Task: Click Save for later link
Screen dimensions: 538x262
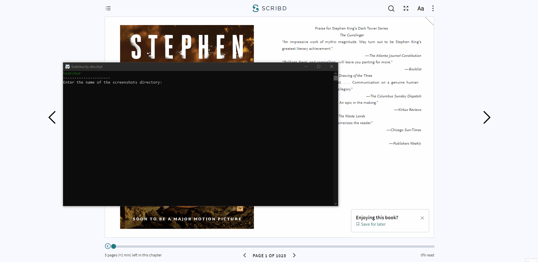Action: pyautogui.click(x=373, y=224)
